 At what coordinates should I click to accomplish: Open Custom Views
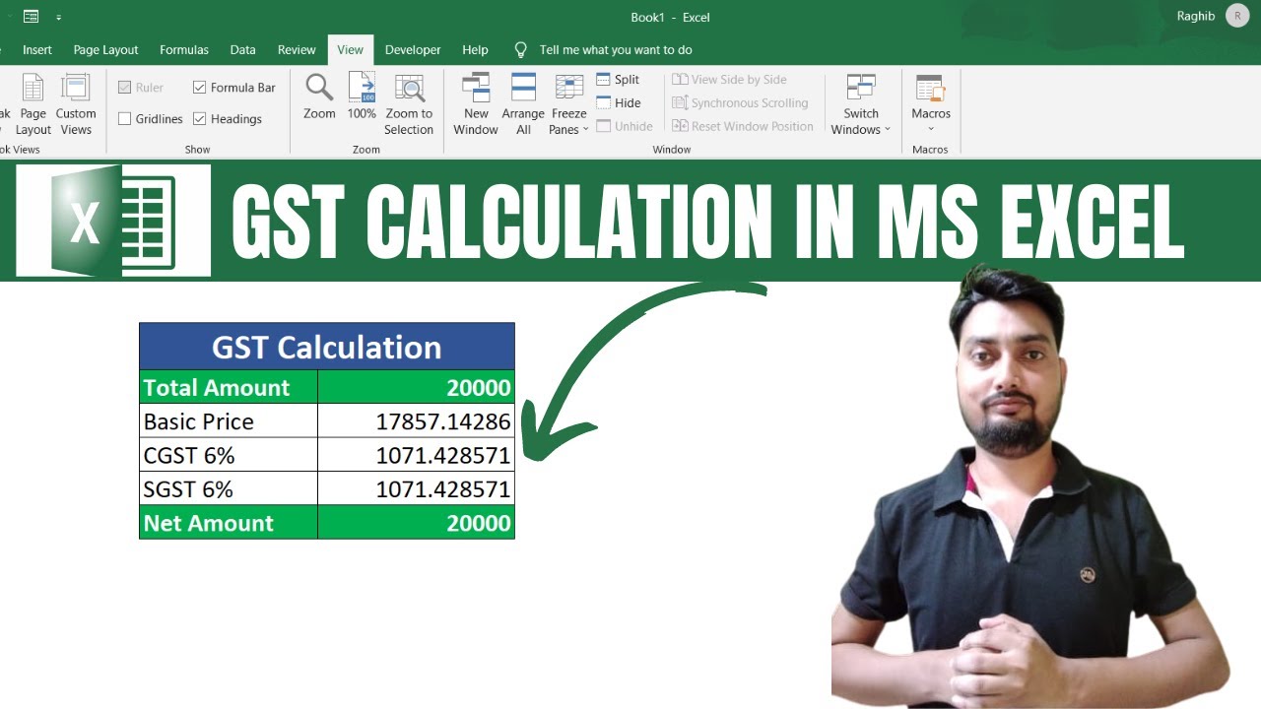click(x=76, y=104)
